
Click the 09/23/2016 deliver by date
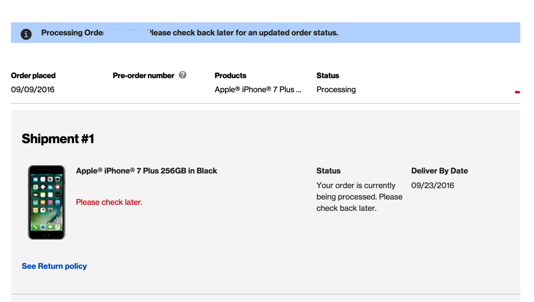pos(433,185)
